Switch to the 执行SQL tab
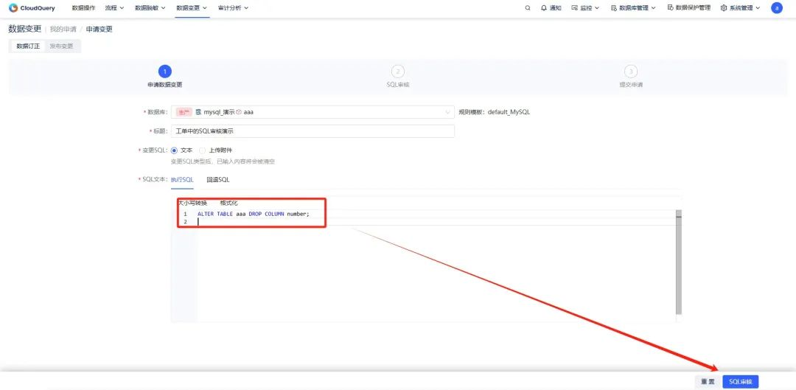This screenshot has width=796, height=390. point(182,180)
